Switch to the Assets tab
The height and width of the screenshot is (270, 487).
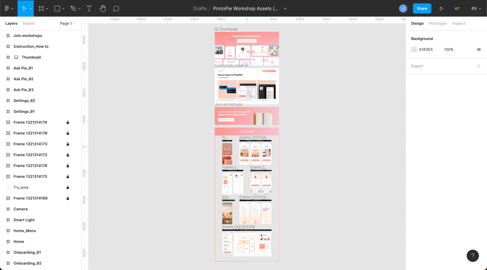(29, 23)
